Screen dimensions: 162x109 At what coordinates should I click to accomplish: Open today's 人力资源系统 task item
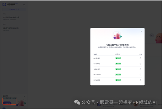(x=11, y=18)
